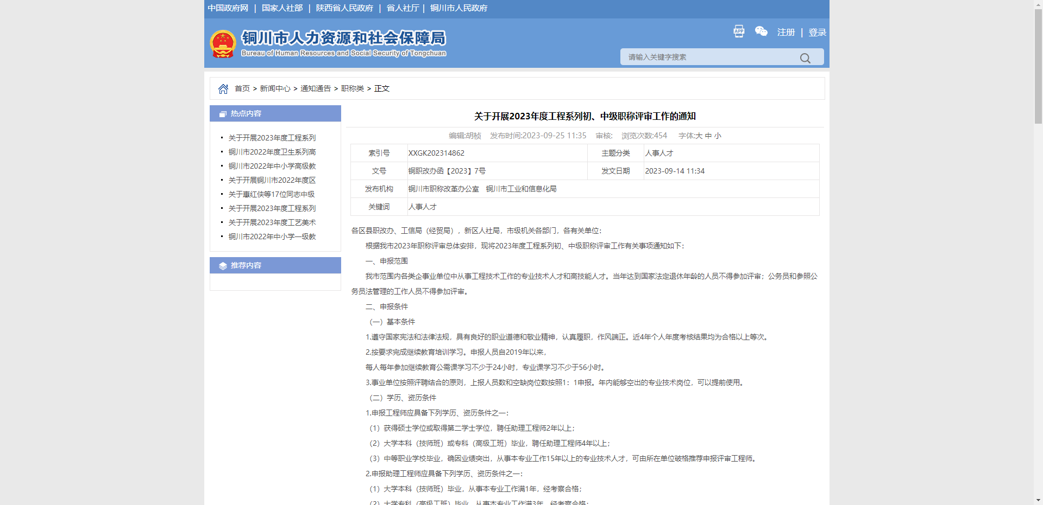Image resolution: width=1043 pixels, height=505 pixels.
Task: Open 关于开展2023年度工艺美术 hot article
Action: coord(272,222)
